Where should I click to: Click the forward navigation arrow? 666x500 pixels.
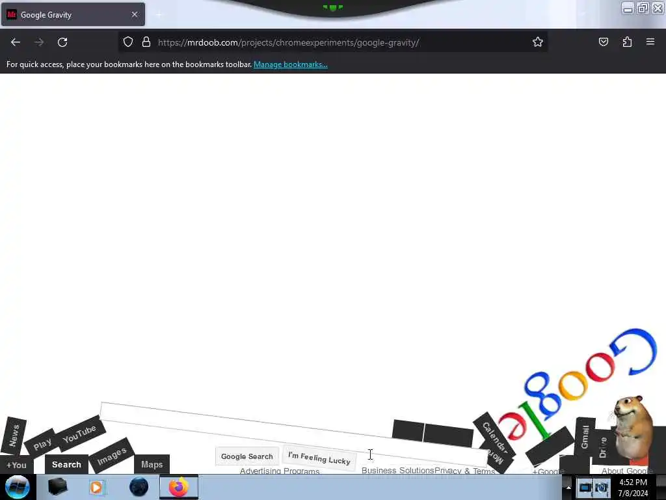pyautogui.click(x=39, y=42)
